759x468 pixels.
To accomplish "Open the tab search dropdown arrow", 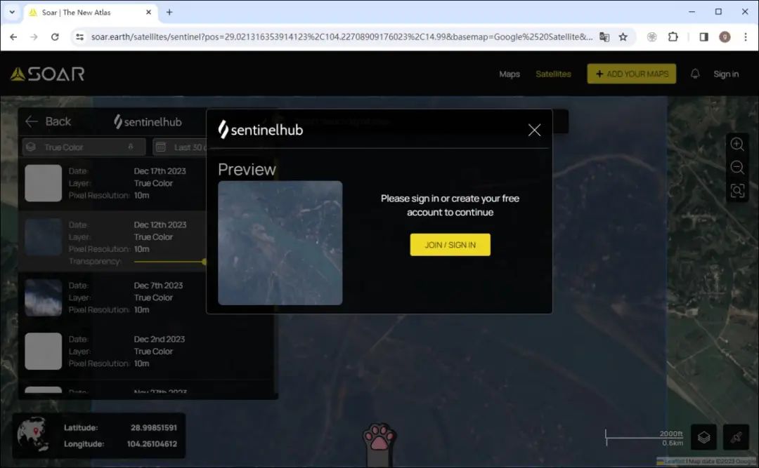I will 12,12.
